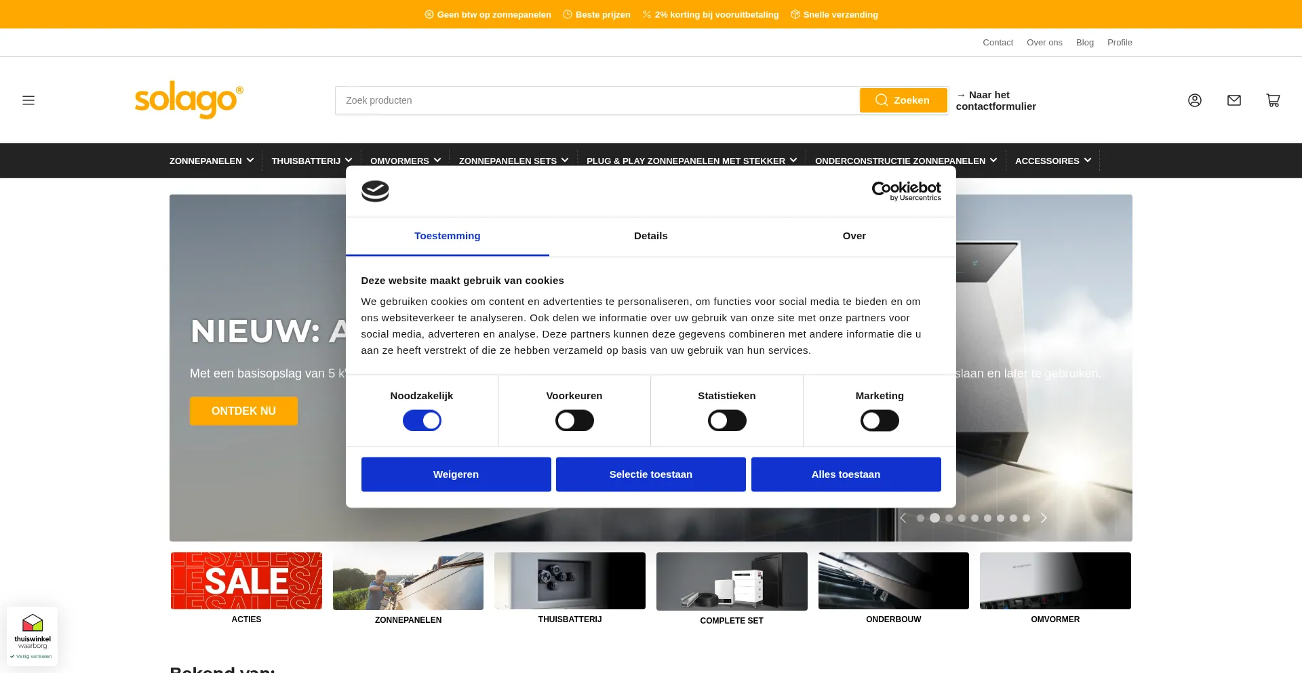Switch to the Details tab

(x=651, y=237)
